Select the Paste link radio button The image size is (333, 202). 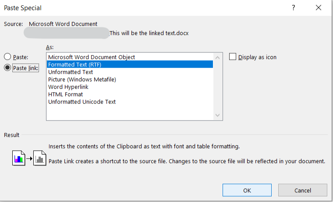pyautogui.click(x=7, y=68)
